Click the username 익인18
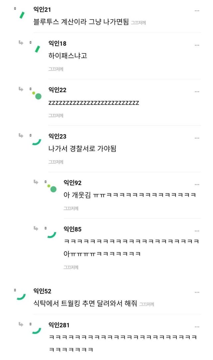The height and width of the screenshot is (360, 213). coord(57,43)
